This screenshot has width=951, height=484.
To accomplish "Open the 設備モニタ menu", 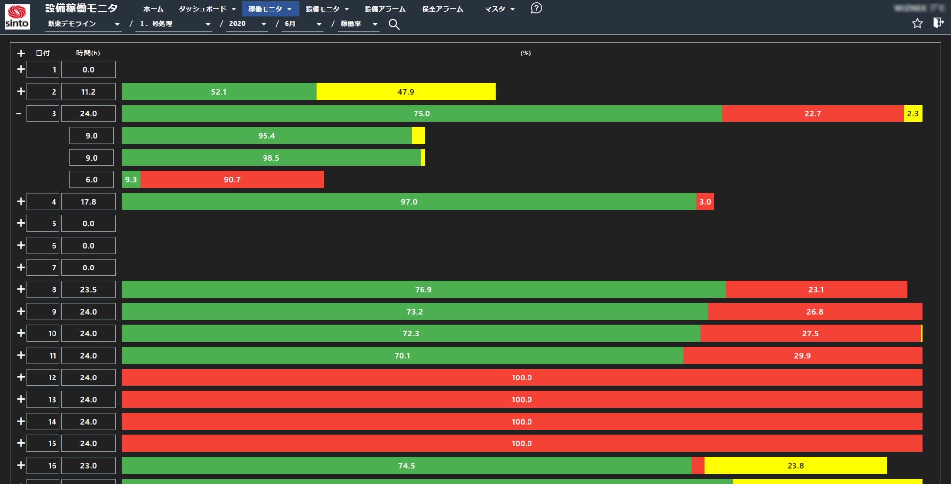I will (327, 9).
